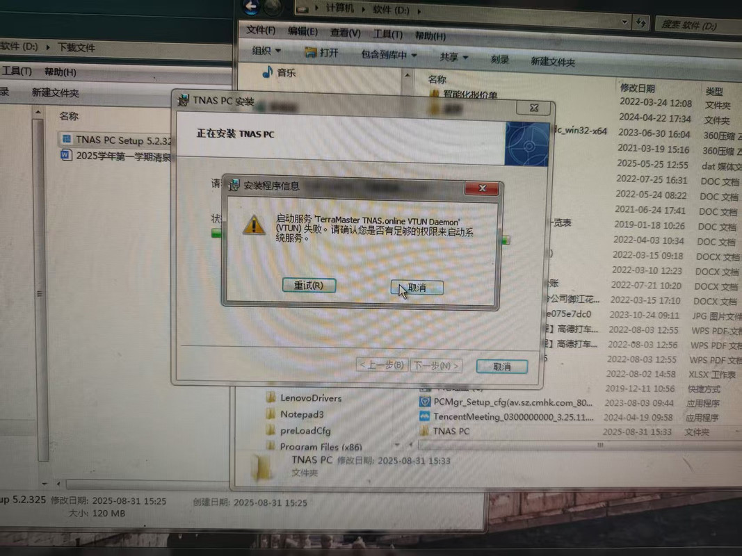Open File menu in software D: window
Screen dimensions: 742x556
tap(261, 31)
